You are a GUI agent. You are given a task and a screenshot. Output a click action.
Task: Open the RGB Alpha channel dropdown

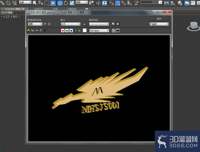tap(99, 31)
